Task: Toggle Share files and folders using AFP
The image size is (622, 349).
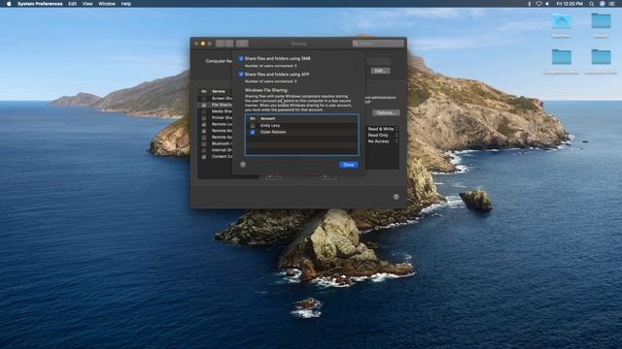Action: click(241, 74)
